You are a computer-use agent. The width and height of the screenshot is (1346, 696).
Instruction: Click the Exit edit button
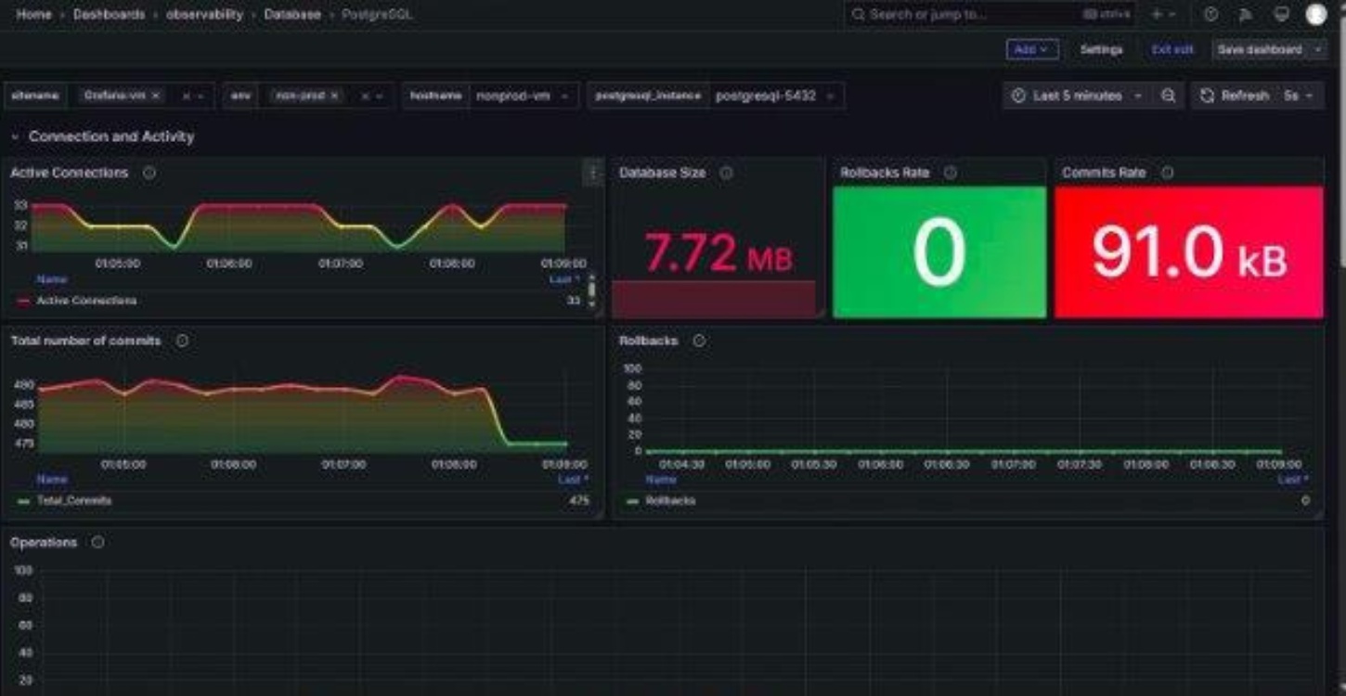pyautogui.click(x=1171, y=49)
